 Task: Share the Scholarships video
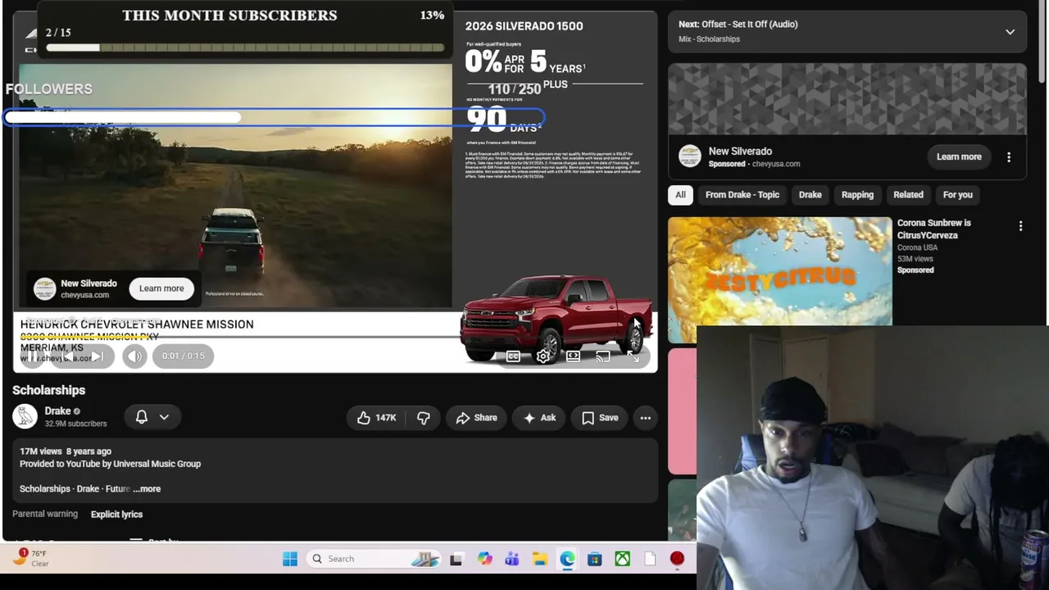coord(476,418)
